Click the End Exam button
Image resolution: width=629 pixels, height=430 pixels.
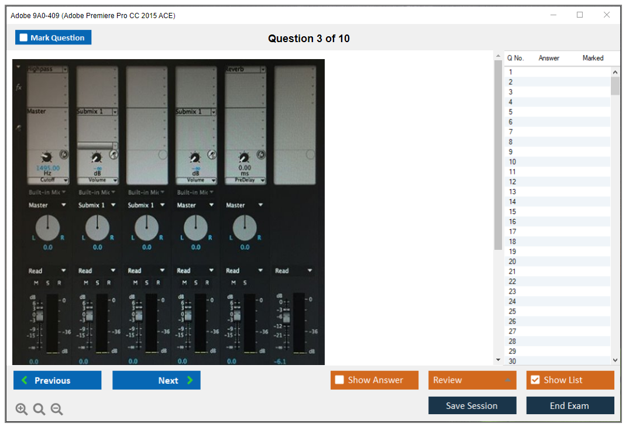pyautogui.click(x=569, y=405)
